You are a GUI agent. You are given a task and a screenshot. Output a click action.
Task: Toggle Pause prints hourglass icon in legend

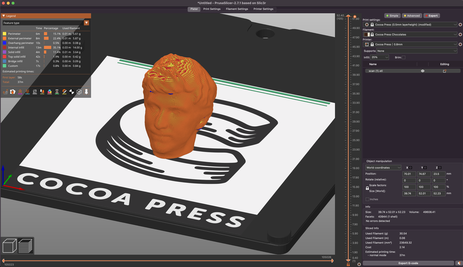click(x=57, y=92)
